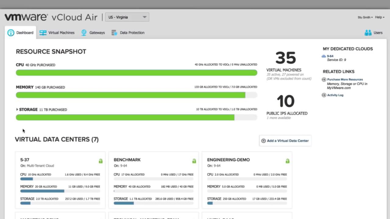Expand the STORAGE resource details triangle
The width and height of the screenshot is (390, 219).
[x=17, y=109]
